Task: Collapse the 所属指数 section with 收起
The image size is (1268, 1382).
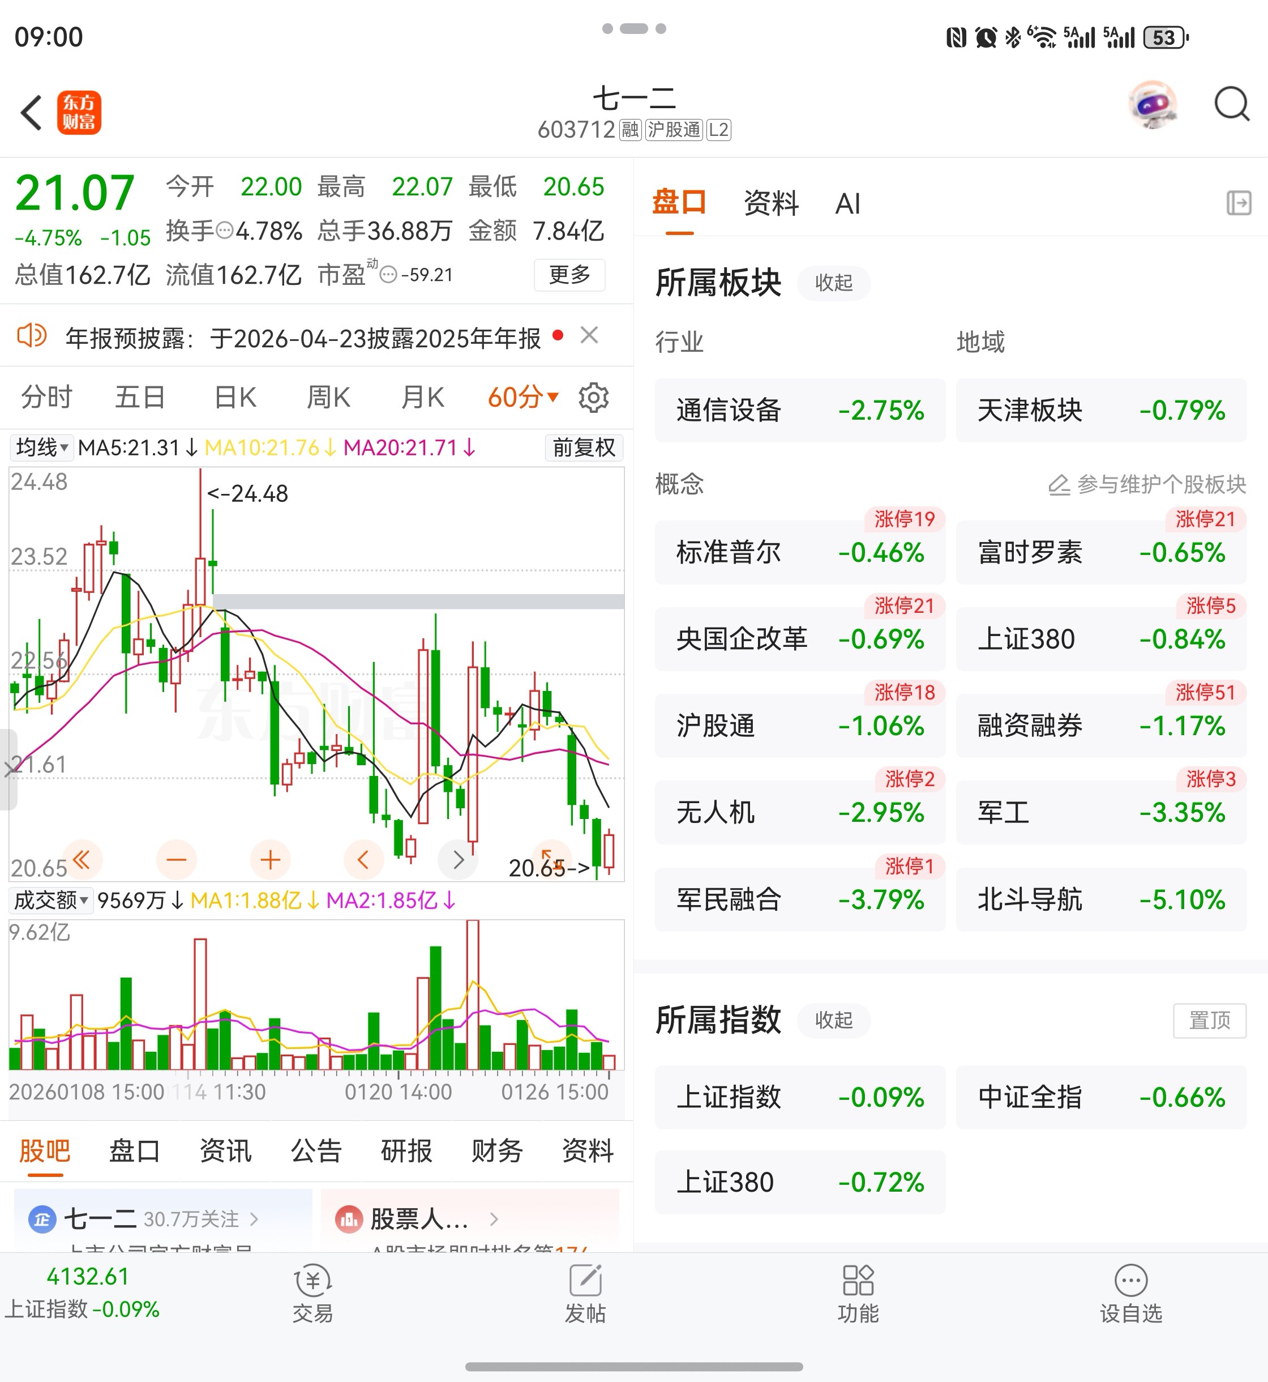Action: 834,1020
